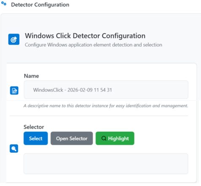Click the gears icon beside Detector Configuration
Image resolution: width=201 pixels, height=186 pixels.
coord(4,4)
